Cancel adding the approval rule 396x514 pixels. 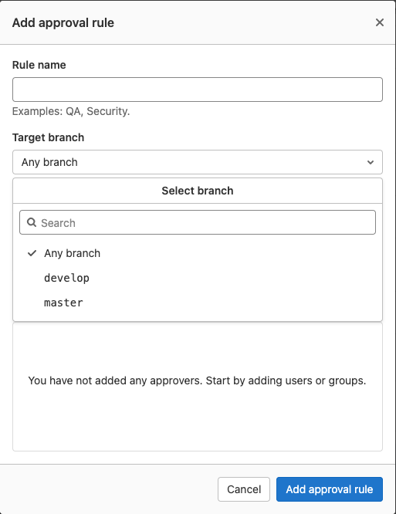click(x=244, y=489)
